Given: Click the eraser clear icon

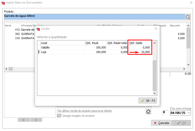Looking at the screenshot, I should [x=148, y=111].
